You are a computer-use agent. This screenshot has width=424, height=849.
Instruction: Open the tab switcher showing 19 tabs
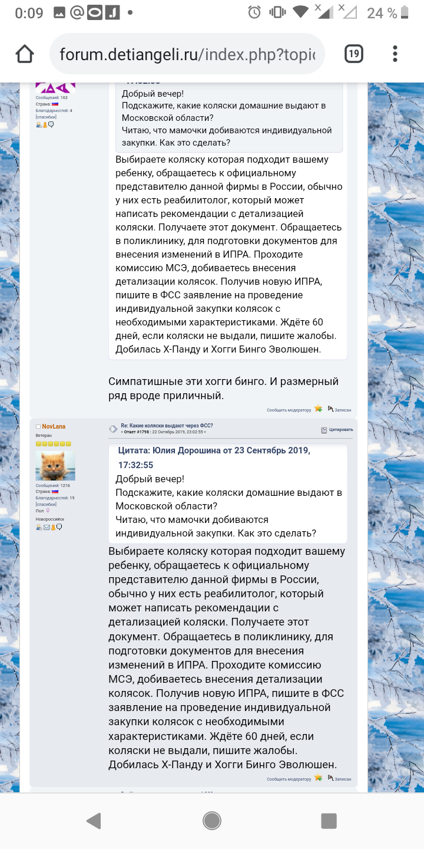353,54
